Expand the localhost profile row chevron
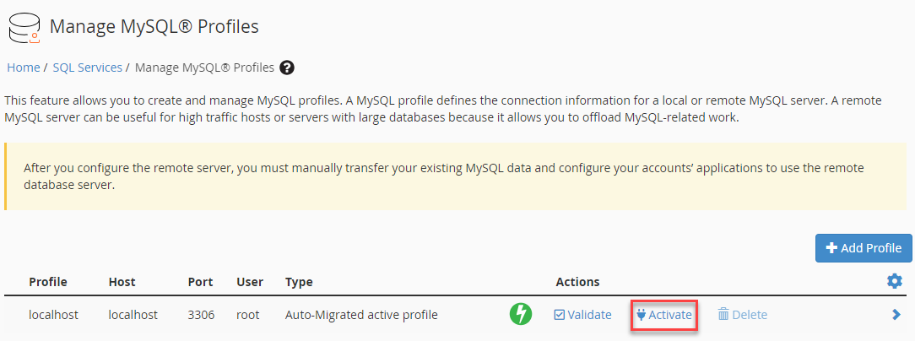Screen dimensions: 915x341 (x=896, y=315)
